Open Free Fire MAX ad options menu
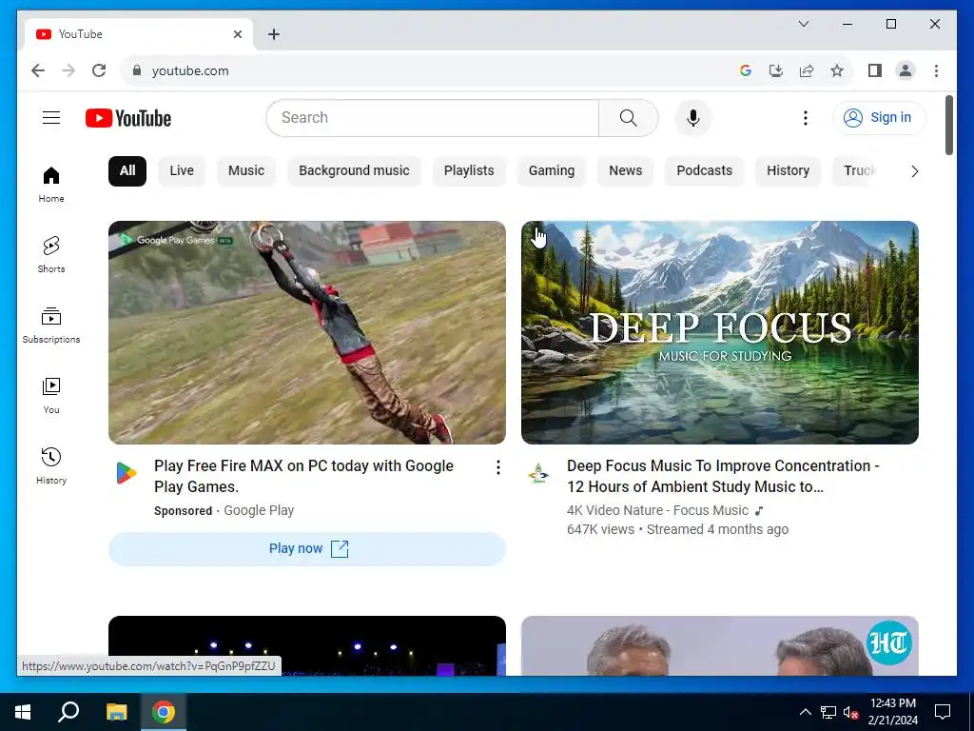The height and width of the screenshot is (731, 974). click(497, 467)
